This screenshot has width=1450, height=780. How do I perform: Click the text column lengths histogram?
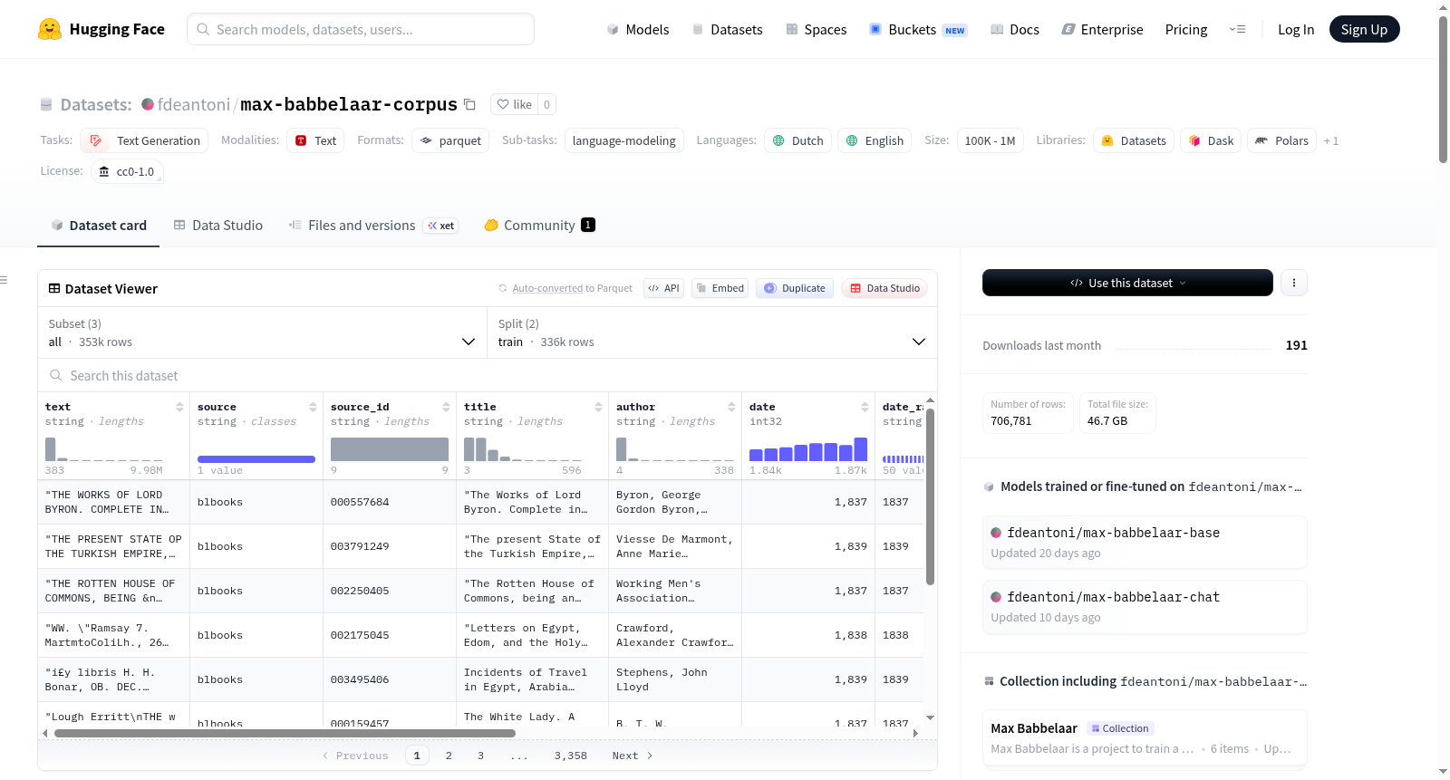[104, 450]
